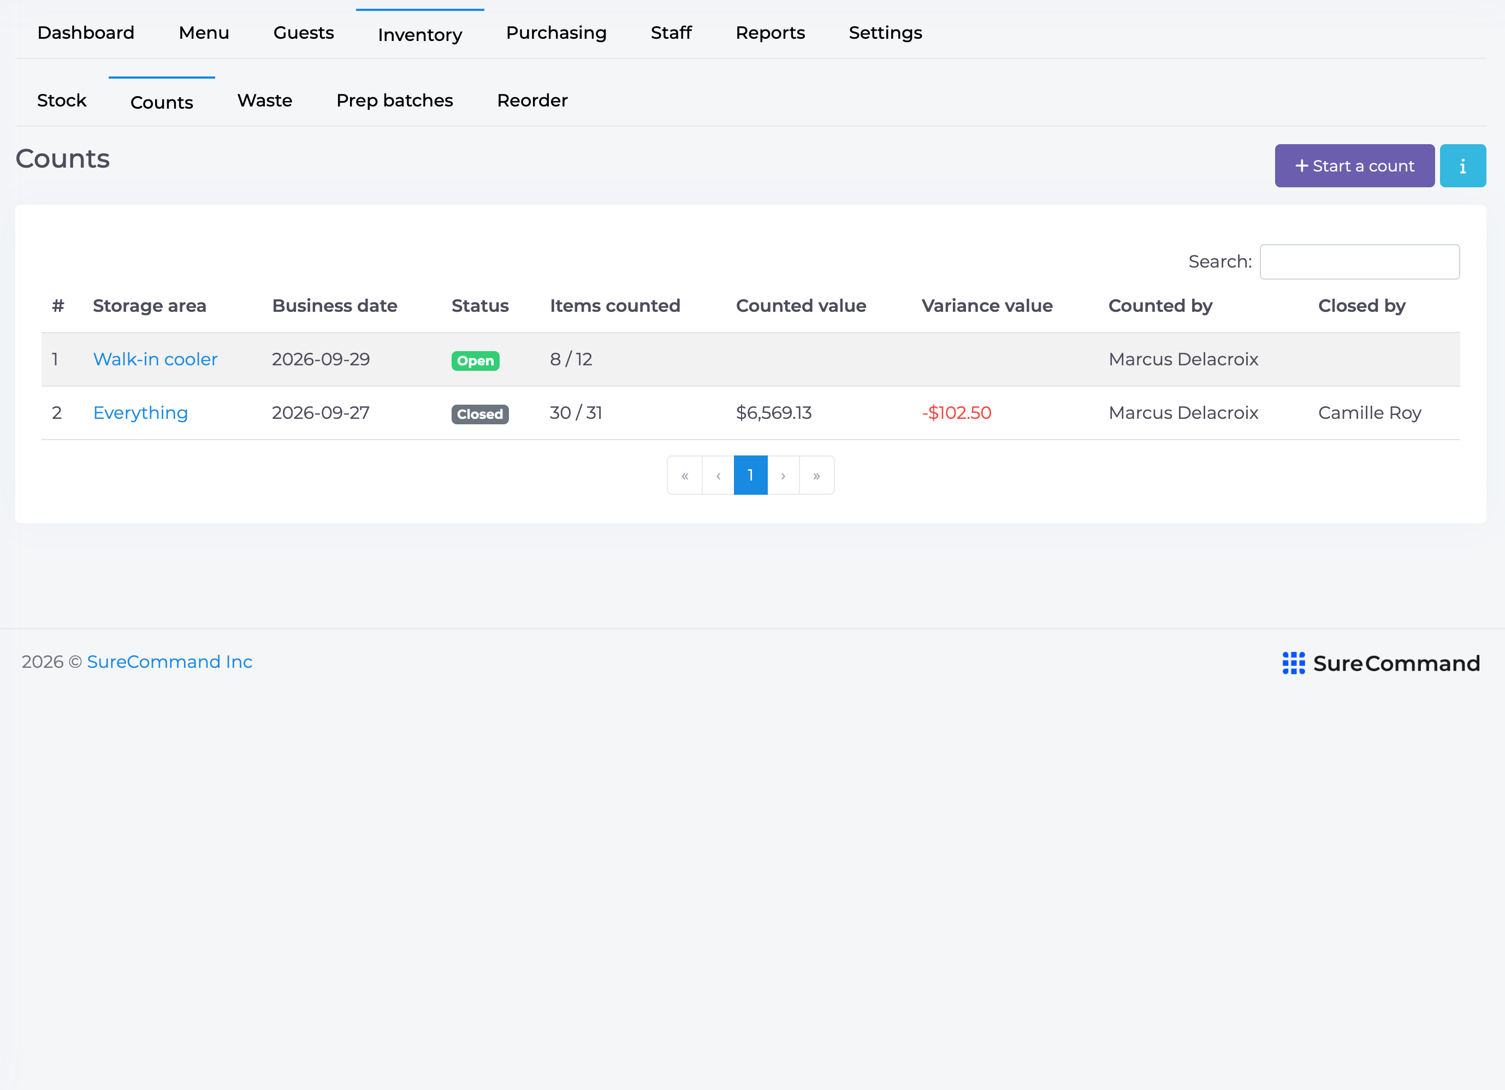Click the gray Closed status badge

(x=480, y=414)
